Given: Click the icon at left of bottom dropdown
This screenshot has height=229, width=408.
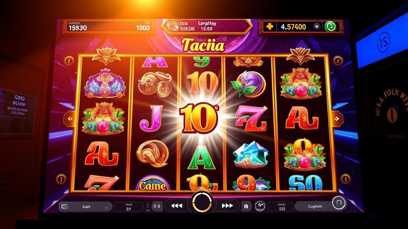Looking at the screenshot, I should coord(64,207).
